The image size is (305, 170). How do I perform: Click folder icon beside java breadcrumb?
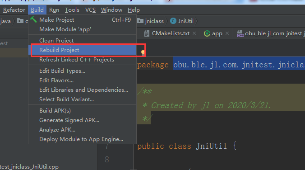(20, 21)
